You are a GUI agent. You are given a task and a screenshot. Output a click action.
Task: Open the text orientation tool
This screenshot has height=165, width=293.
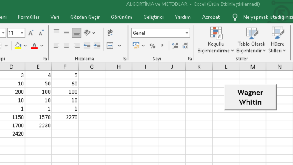point(87,33)
